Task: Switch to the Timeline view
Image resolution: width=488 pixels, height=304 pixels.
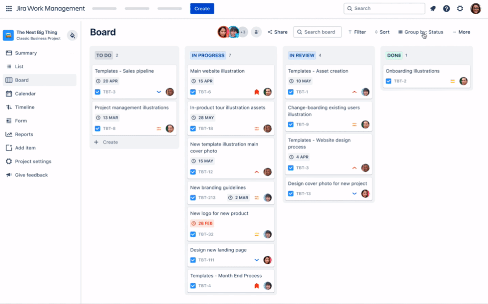Action: pos(24,107)
